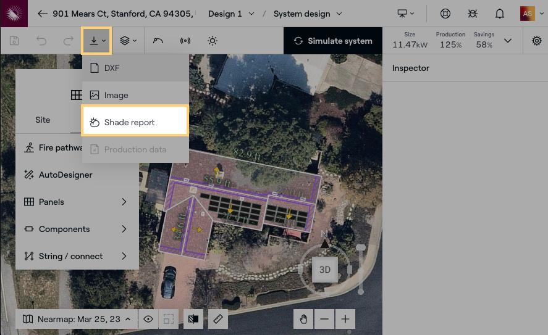Toggle map imagery visibility eye icon
548x335 pixels.
pos(148,319)
